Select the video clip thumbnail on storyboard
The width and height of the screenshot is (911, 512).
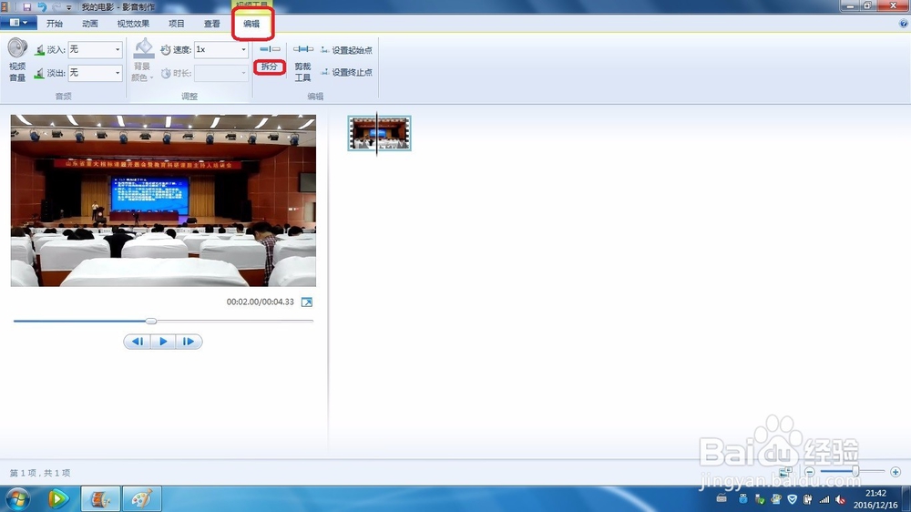[x=379, y=133]
